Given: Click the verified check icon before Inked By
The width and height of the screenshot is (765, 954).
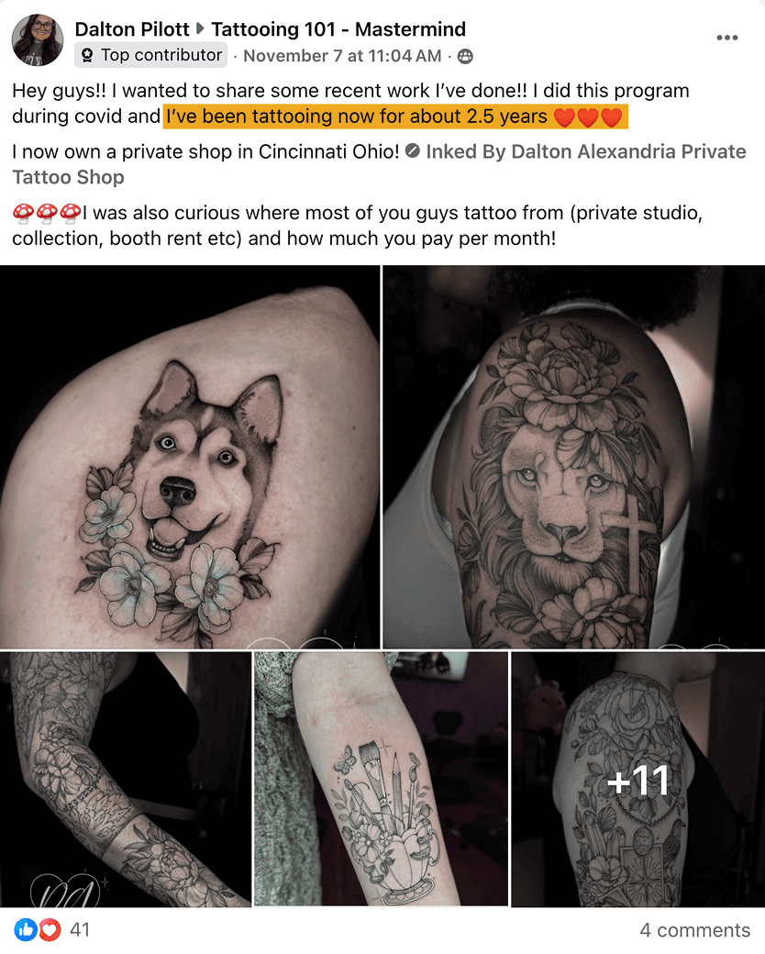Looking at the screenshot, I should [x=413, y=150].
